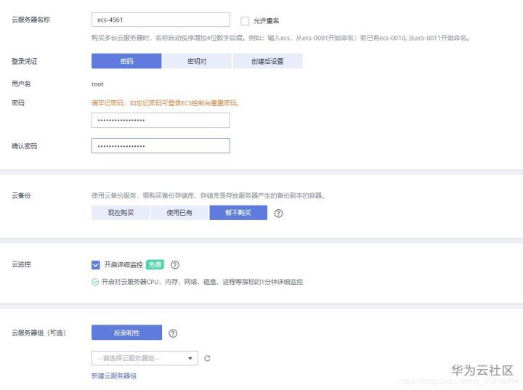
Task: Click the green 免费 badge
Action: click(155, 264)
